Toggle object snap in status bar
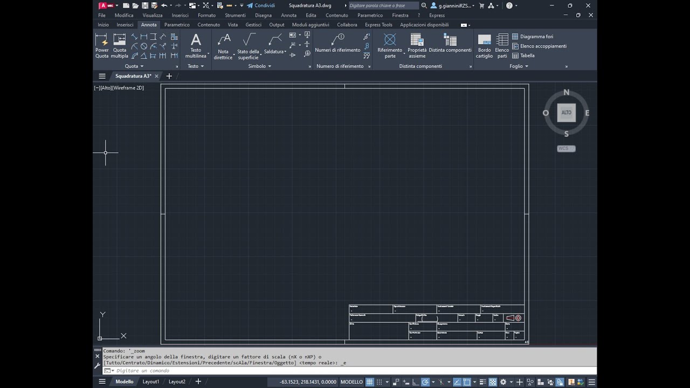Screen dimensions: 690x388 pos(467,382)
